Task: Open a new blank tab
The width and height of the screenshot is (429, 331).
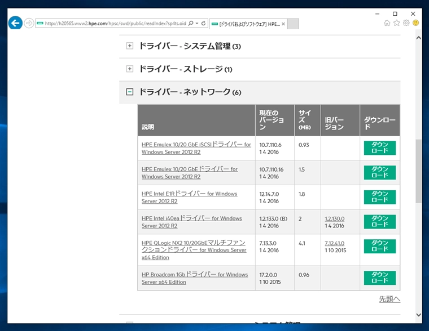Action: click(x=293, y=24)
